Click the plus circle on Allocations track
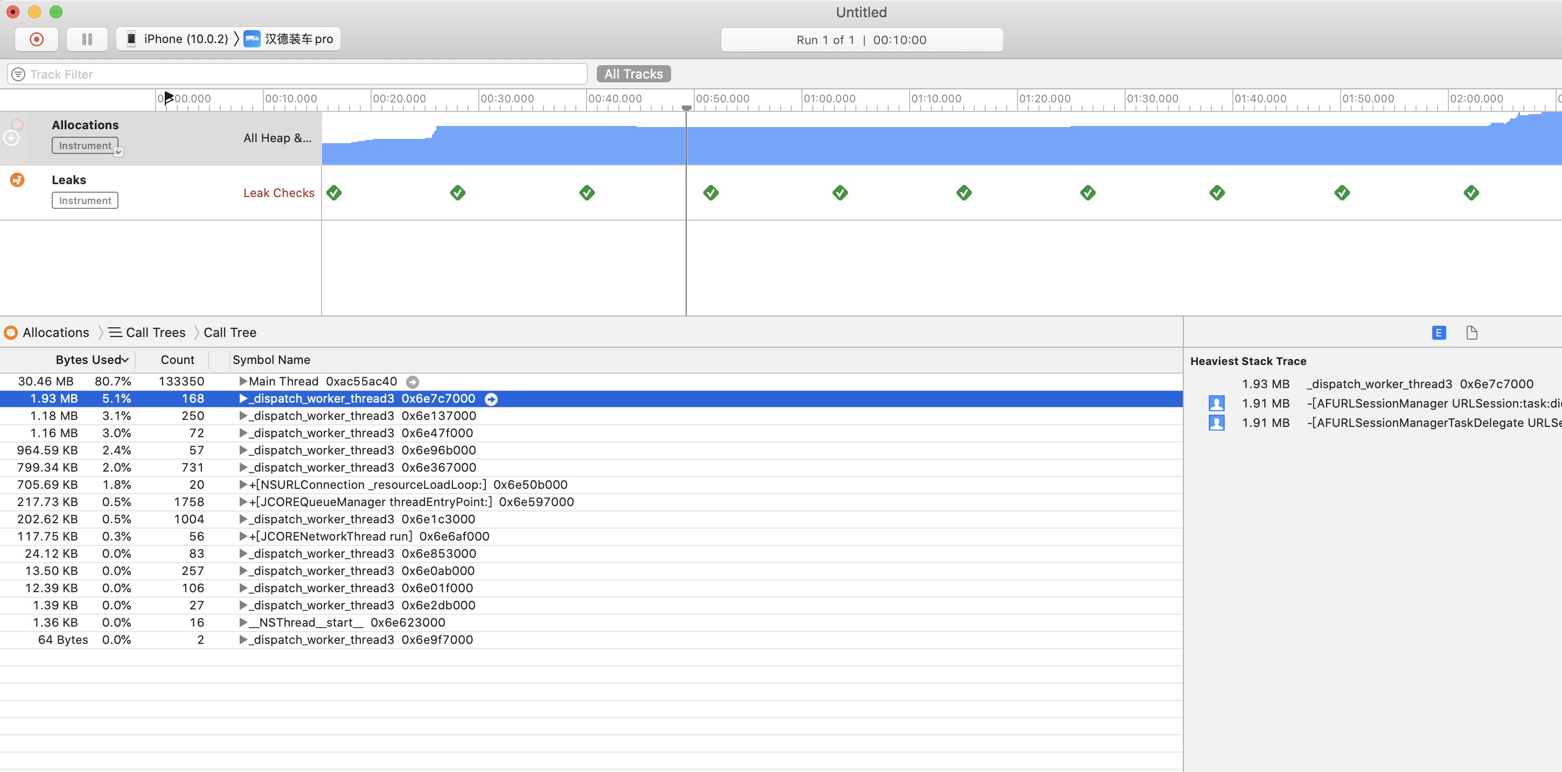The height and width of the screenshot is (772, 1562). (x=11, y=138)
